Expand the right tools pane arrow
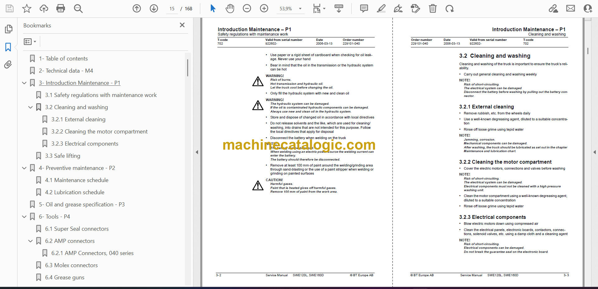The image size is (598, 289). click(595, 152)
